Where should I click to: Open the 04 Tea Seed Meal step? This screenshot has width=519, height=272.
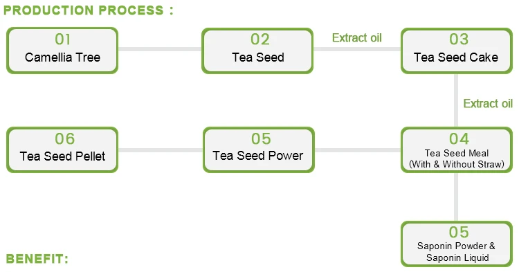point(457,150)
